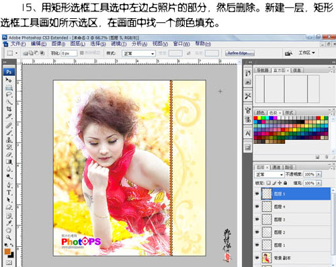
Task: Select the Horizontal Type tool
Action: pos(9,192)
